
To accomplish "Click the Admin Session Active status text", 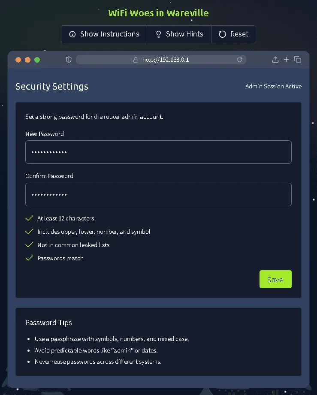I will point(273,86).
